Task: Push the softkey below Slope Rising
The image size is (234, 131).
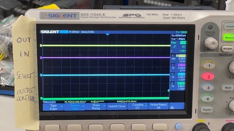Action: click(96, 127)
